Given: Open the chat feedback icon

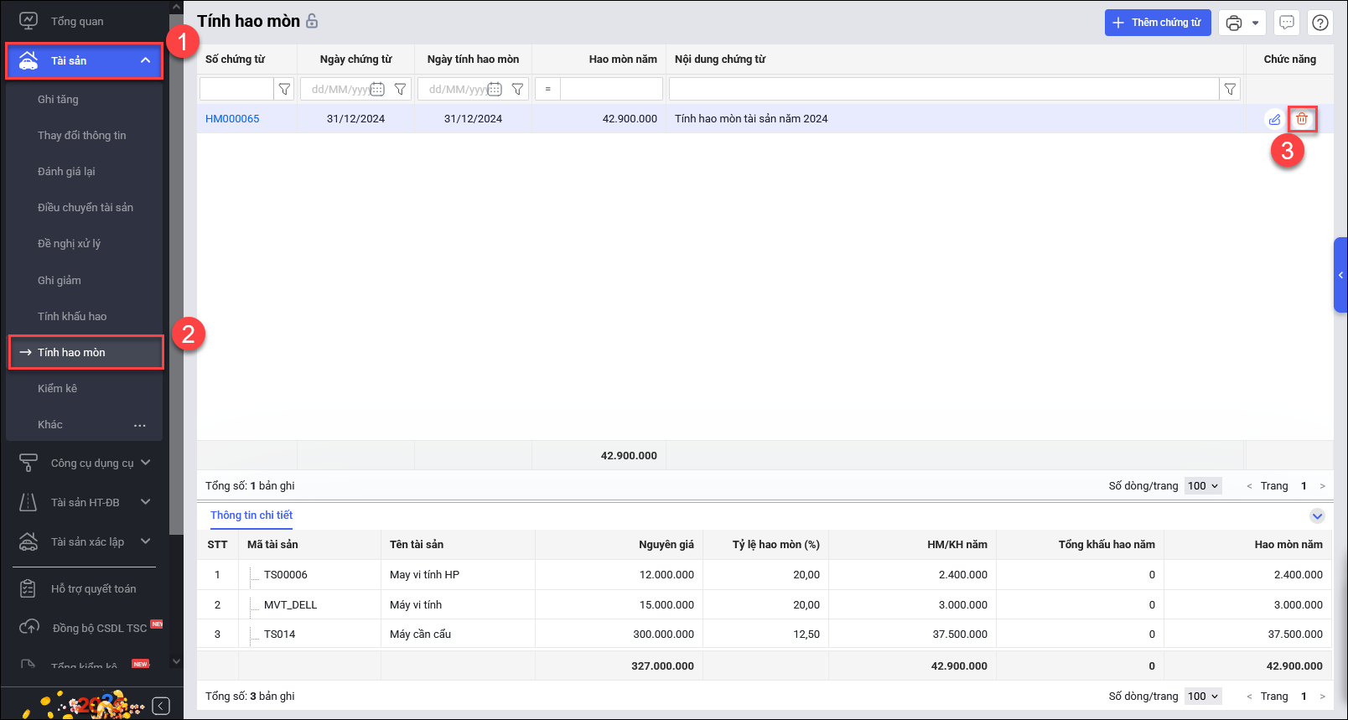Looking at the screenshot, I should (x=1287, y=23).
